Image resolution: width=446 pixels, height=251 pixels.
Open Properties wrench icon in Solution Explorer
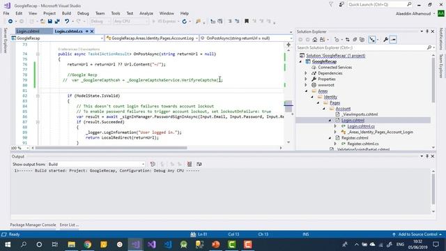[x=385, y=40]
